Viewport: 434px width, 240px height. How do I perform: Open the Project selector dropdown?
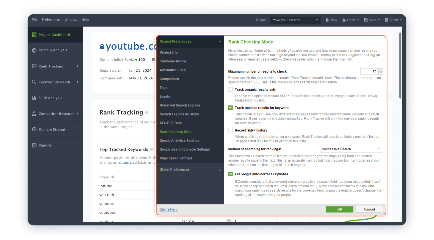[295, 20]
